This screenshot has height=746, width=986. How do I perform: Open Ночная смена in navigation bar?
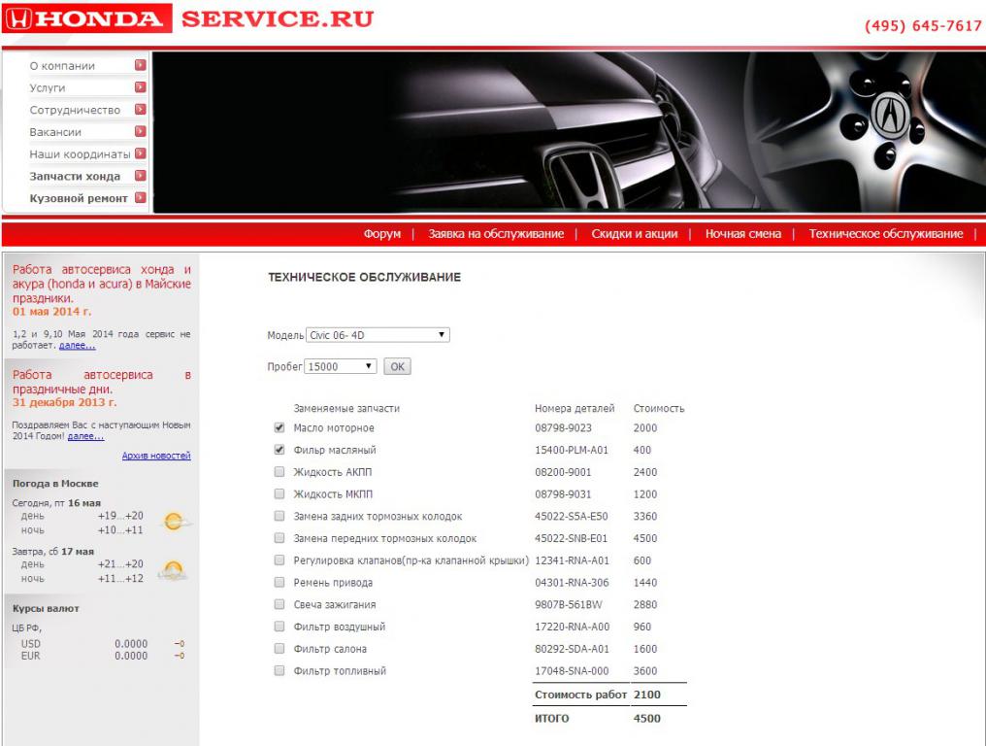point(743,233)
